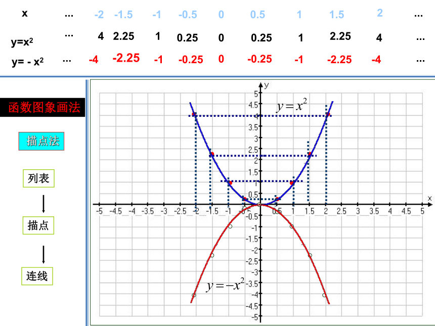Click the y axis label at the top
This screenshot has height=326, width=435.
(267, 85)
